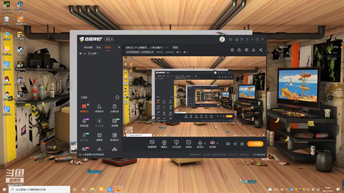The height and width of the screenshot is (193, 344).
Task: Click the room number 9440632
Action: (x=169, y=52)
